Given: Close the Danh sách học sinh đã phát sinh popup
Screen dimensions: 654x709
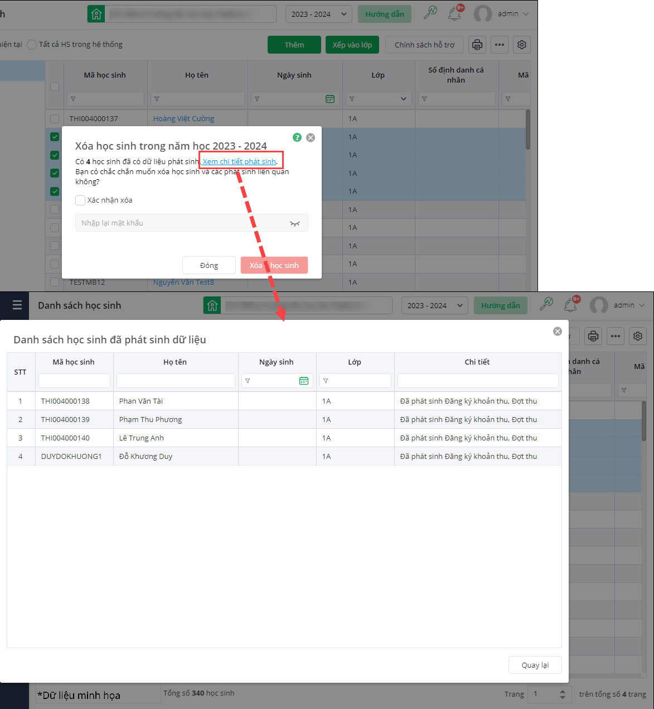Looking at the screenshot, I should click(557, 332).
